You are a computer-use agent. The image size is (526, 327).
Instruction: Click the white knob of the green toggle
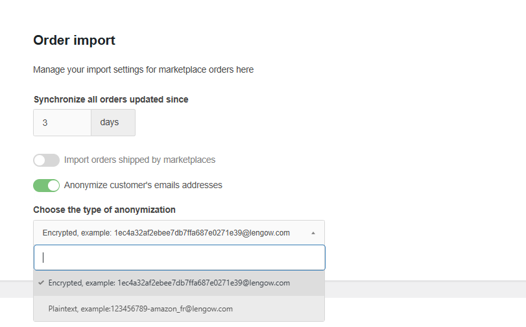click(53, 186)
